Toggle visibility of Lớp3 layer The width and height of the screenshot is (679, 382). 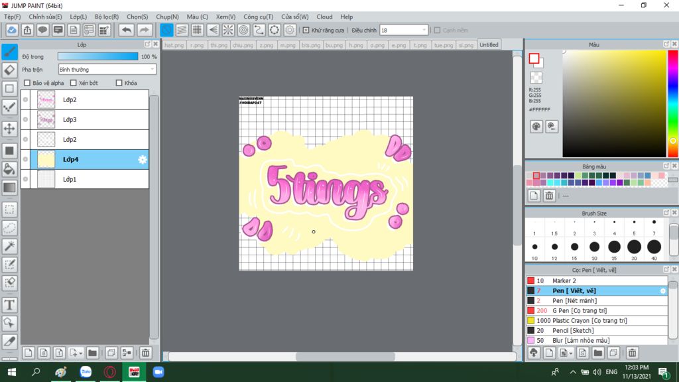coord(26,119)
